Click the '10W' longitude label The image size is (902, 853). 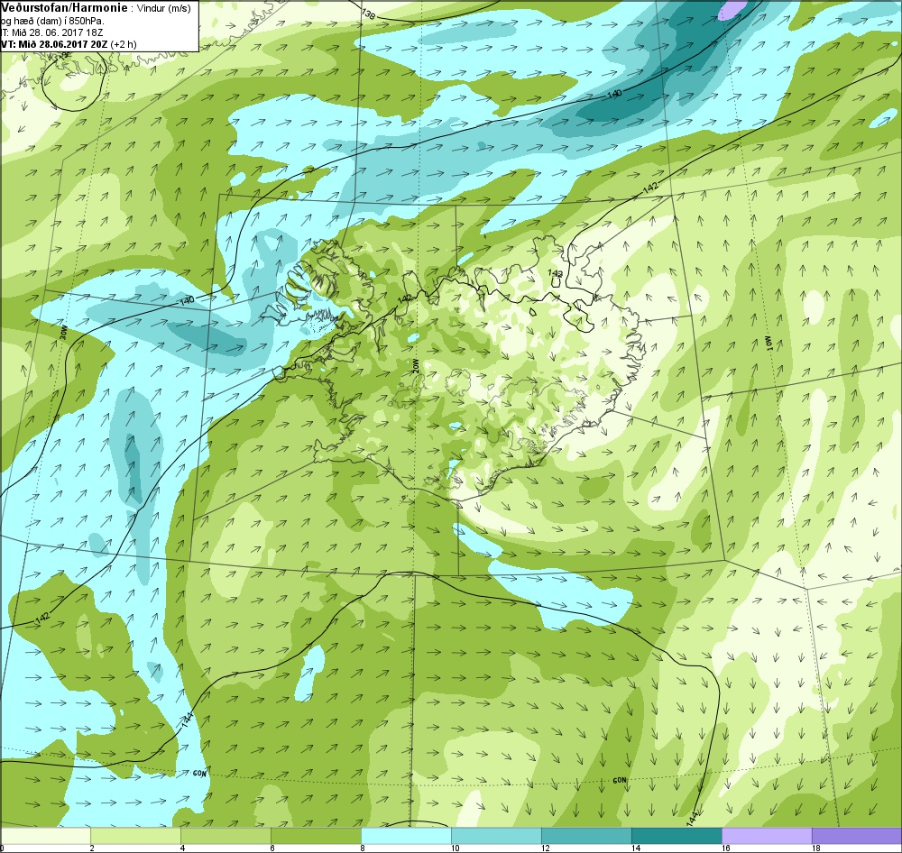tap(769, 344)
